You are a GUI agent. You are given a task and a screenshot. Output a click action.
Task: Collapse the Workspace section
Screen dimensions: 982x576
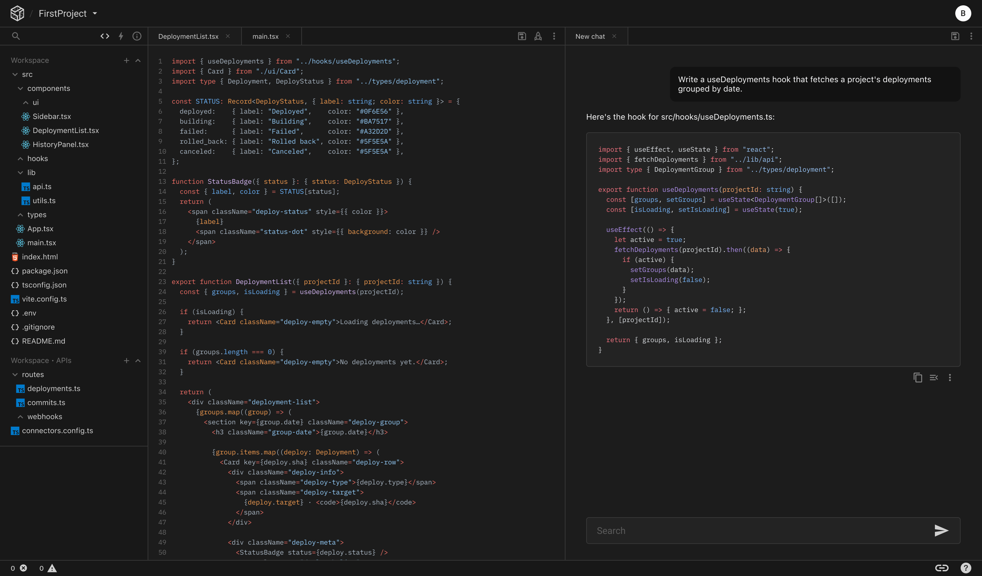click(138, 60)
